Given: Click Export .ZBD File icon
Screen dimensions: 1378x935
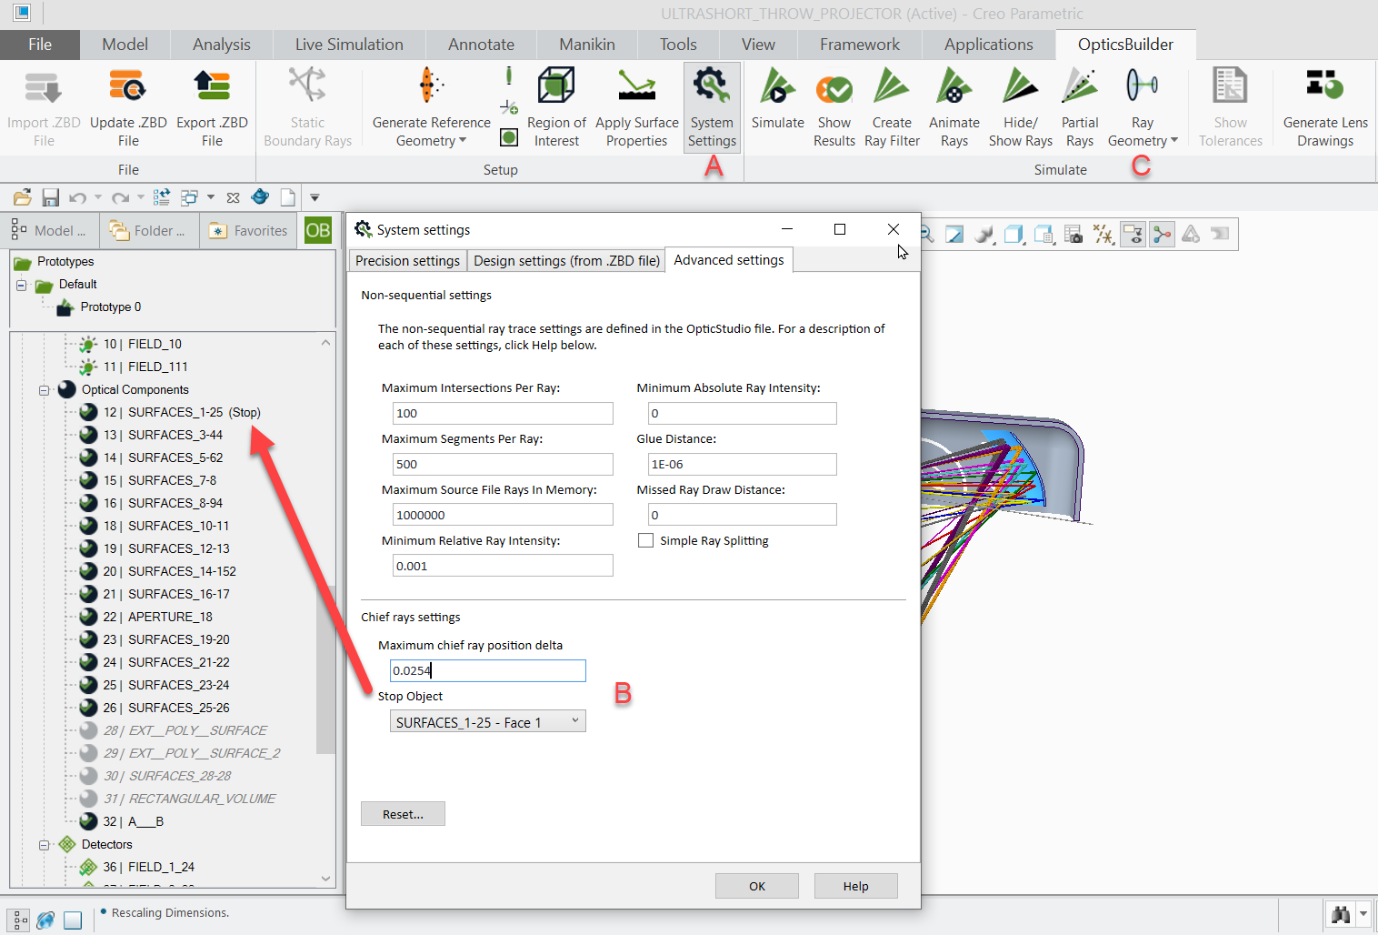Looking at the screenshot, I should tap(212, 86).
